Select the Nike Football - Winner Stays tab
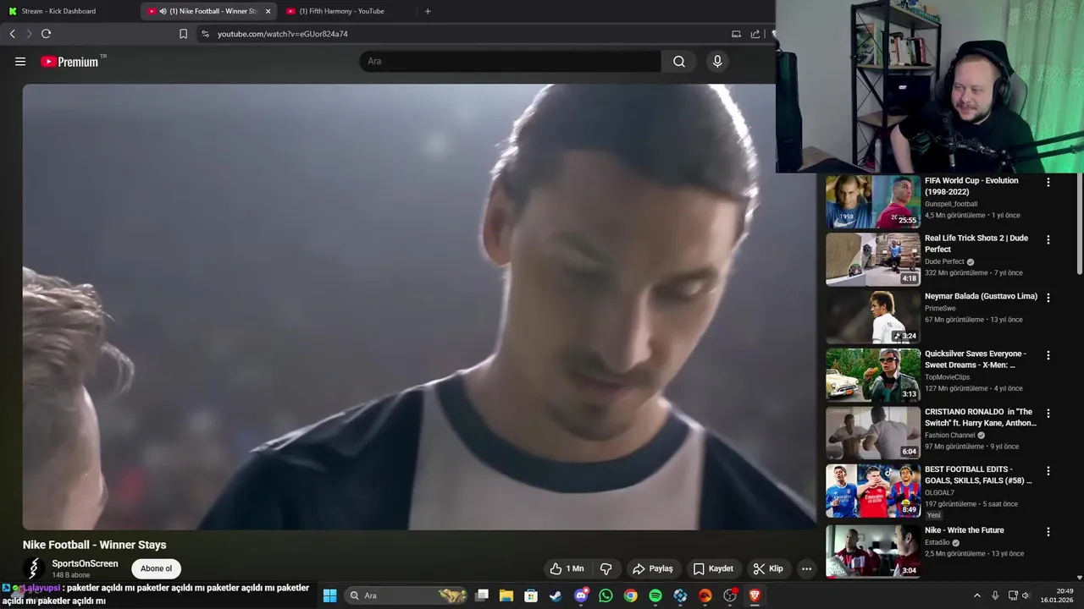The image size is (1084, 609). (208, 11)
